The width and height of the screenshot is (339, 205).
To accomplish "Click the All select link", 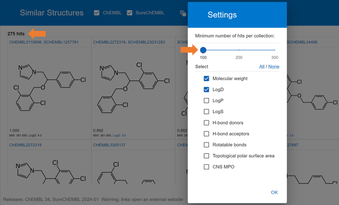I will (x=262, y=66).
